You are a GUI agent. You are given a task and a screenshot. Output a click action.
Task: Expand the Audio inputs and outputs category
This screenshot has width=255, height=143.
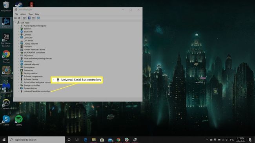click(18, 26)
